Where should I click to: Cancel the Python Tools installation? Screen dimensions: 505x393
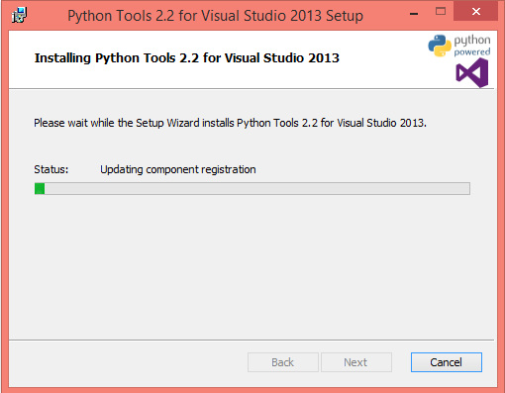pos(447,362)
